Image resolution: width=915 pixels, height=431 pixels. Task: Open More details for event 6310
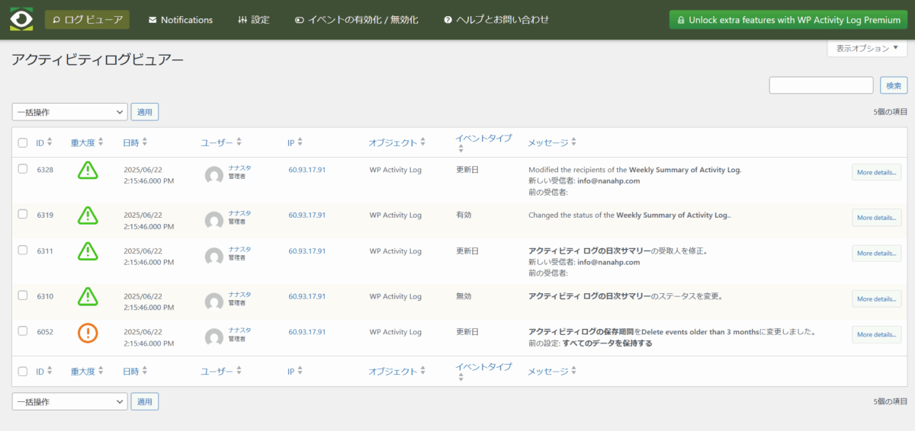(876, 299)
